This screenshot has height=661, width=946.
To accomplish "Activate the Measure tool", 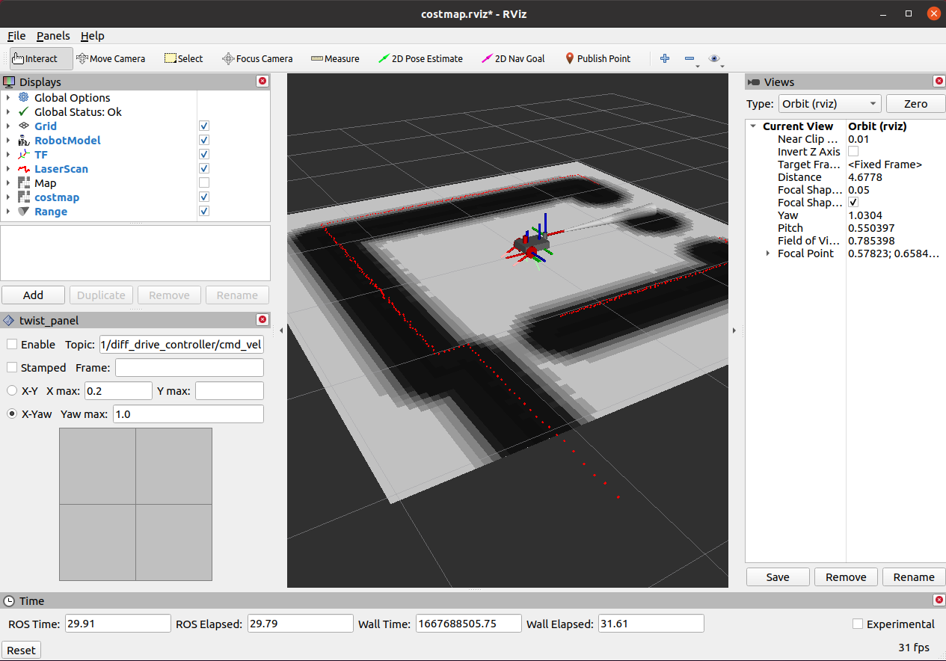I will (x=334, y=58).
